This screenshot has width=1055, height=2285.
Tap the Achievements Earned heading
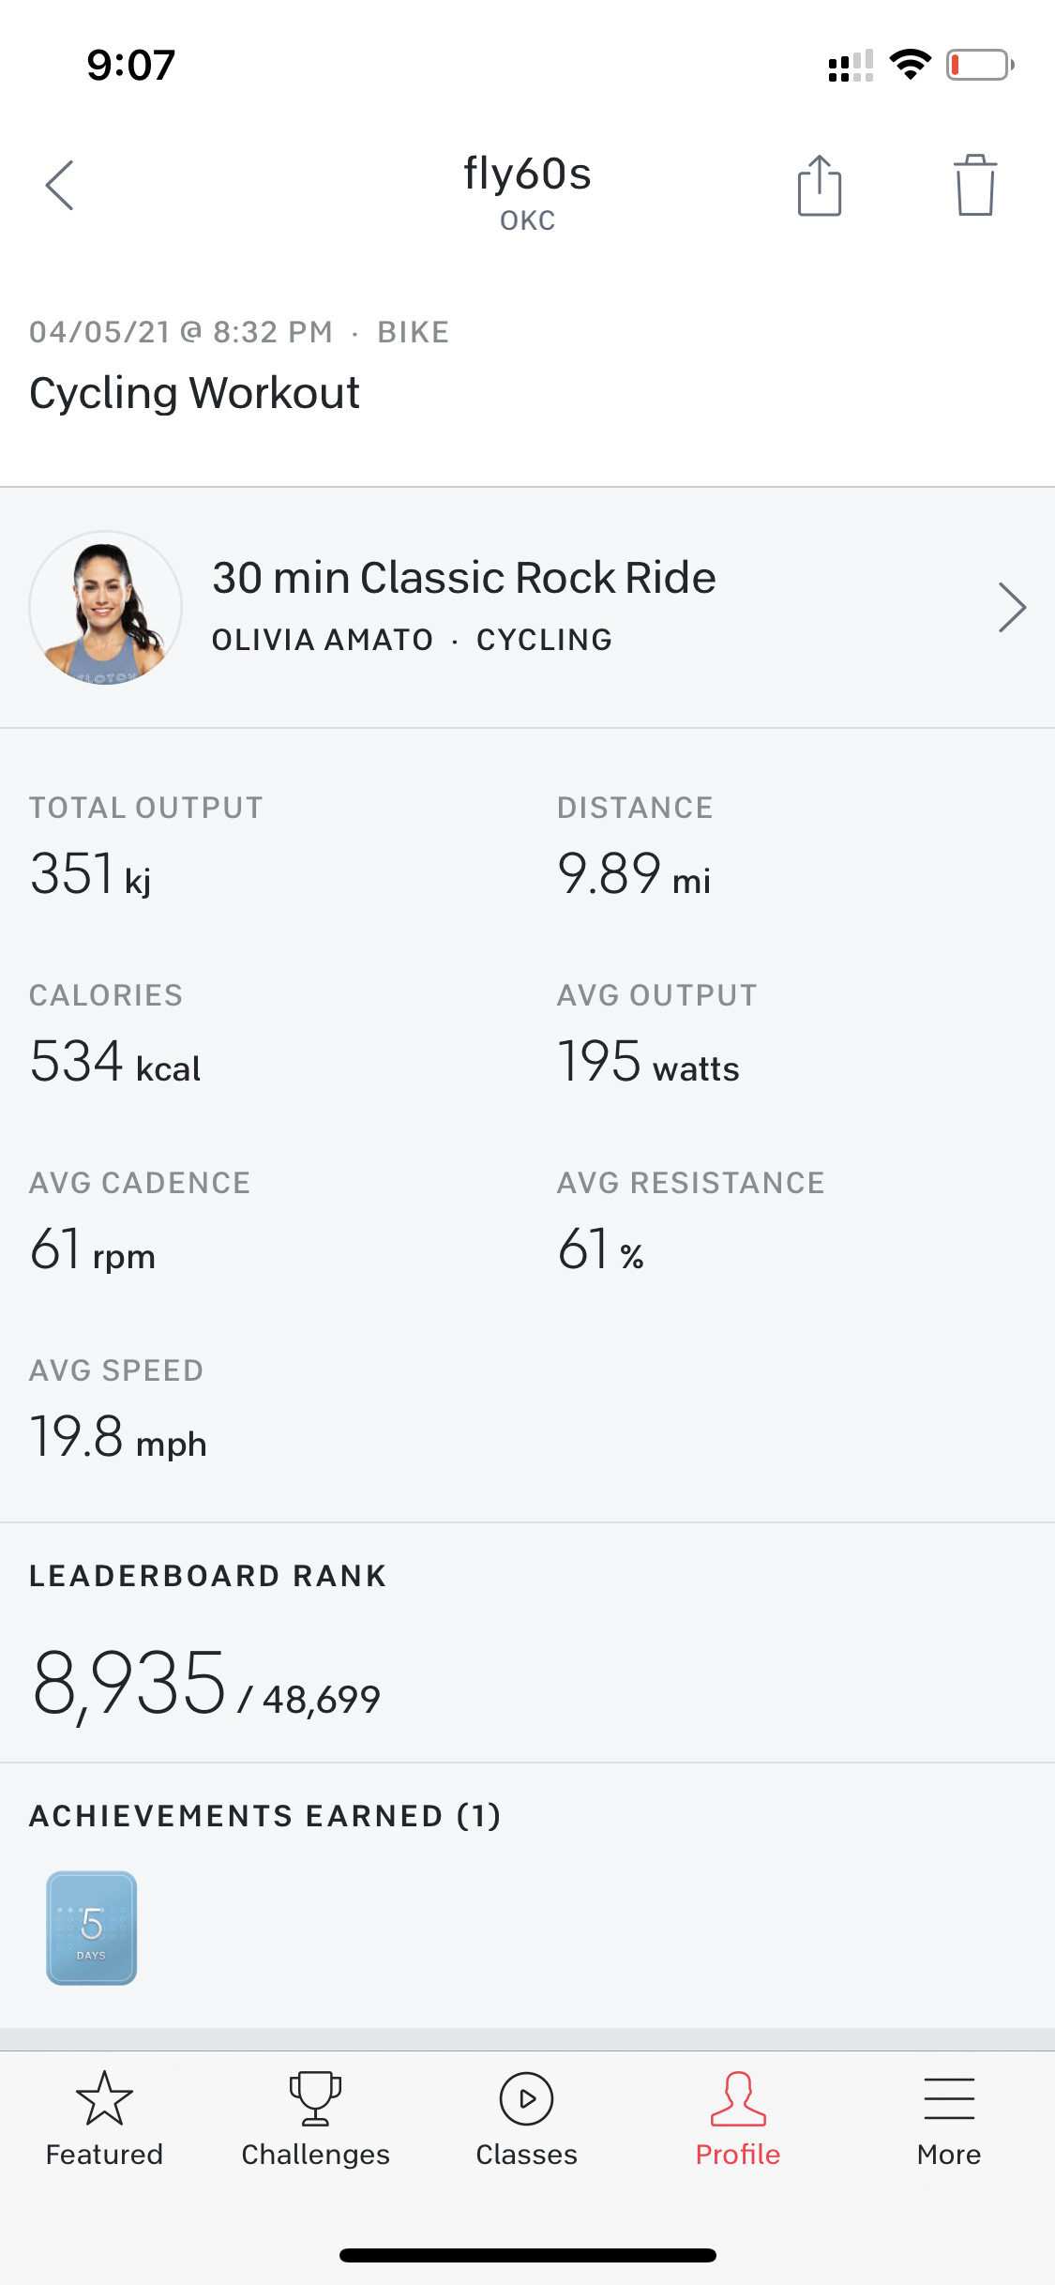pyautogui.click(x=264, y=1816)
